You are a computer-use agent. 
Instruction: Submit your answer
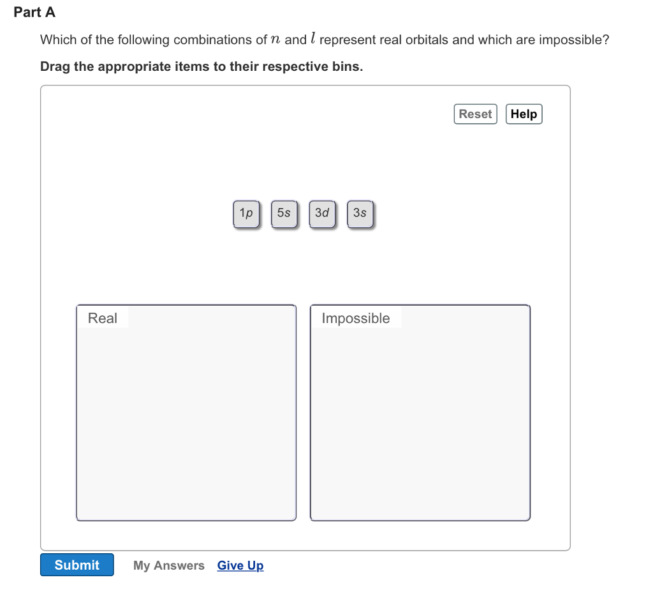(x=77, y=565)
